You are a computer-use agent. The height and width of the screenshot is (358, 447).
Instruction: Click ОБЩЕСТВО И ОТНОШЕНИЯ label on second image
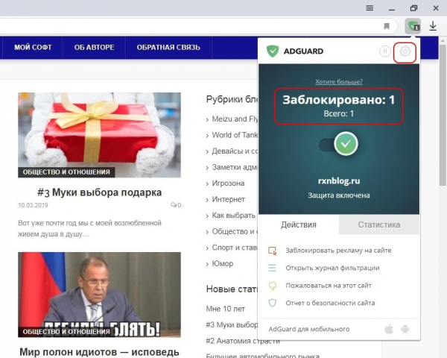[x=66, y=332]
